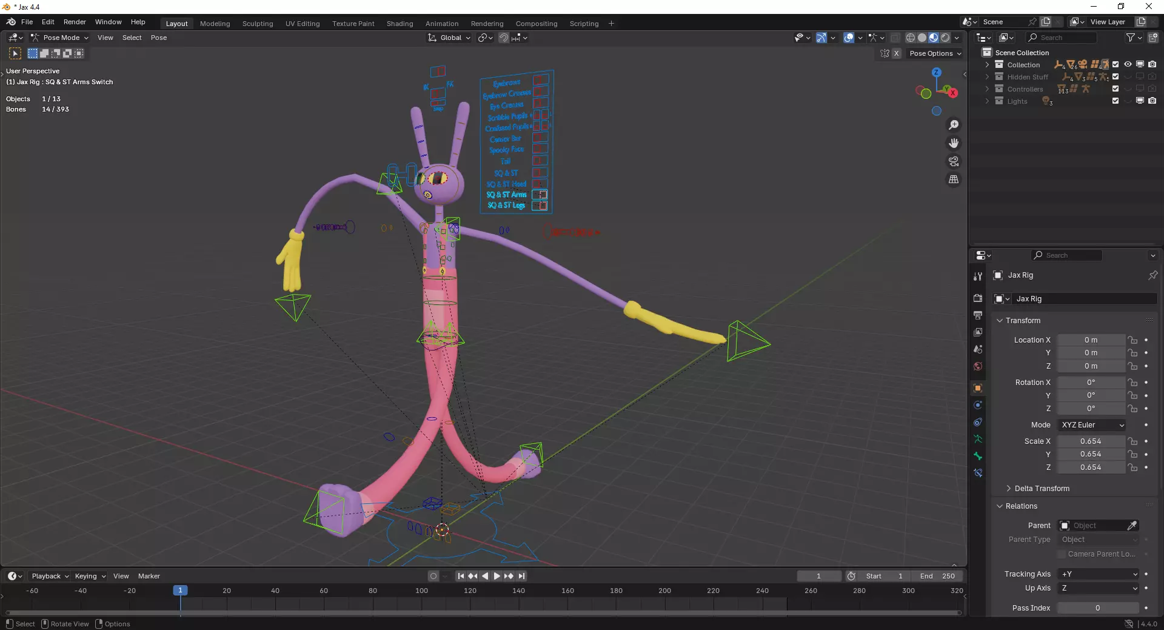Image resolution: width=1164 pixels, height=630 pixels.
Task: Open the World properties tab
Action: [977, 366]
